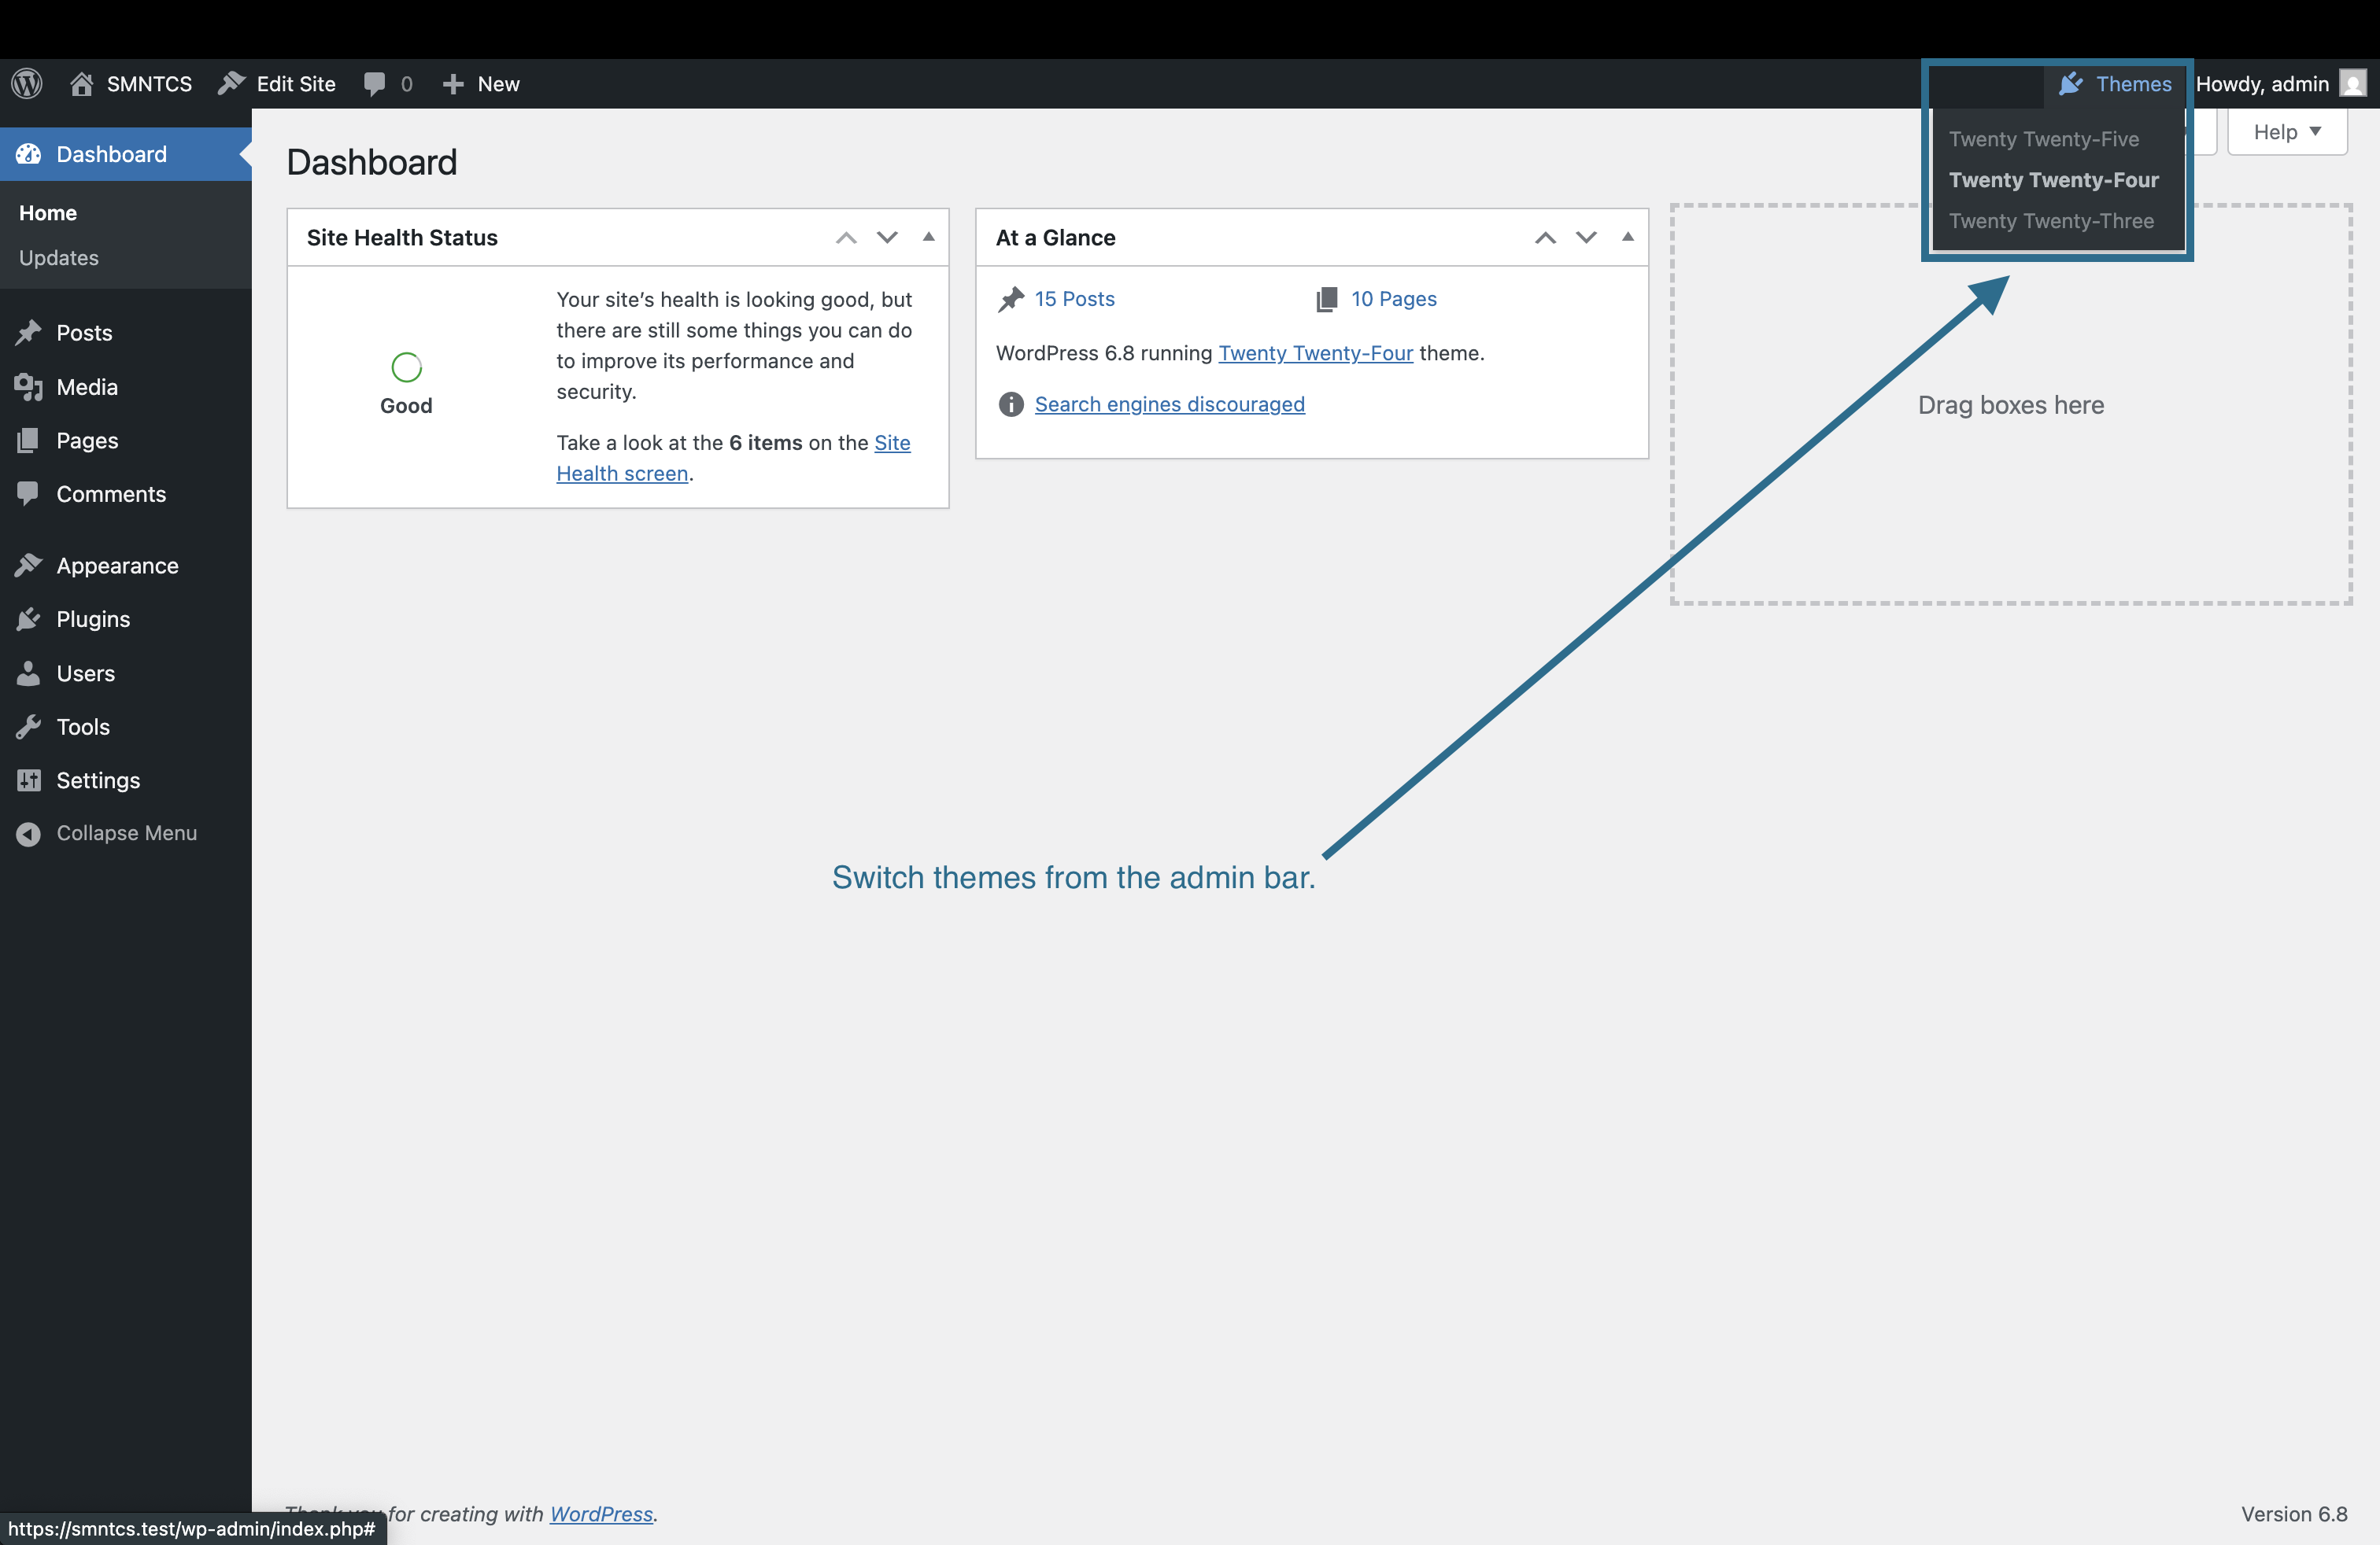Click the Comments bubble icon in sidebar
The width and height of the screenshot is (2380, 1545).
29,494
